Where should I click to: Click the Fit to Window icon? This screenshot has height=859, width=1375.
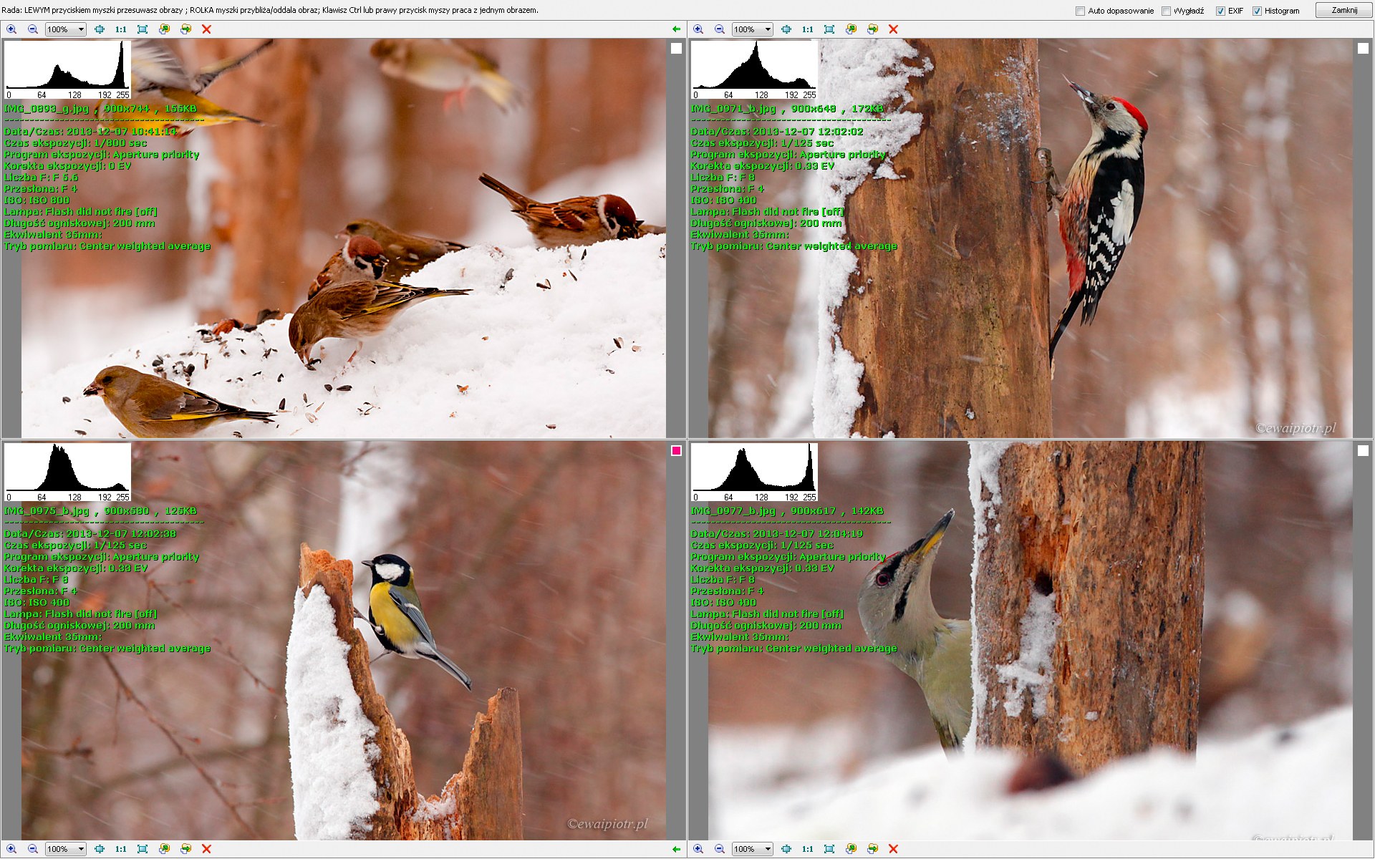pyautogui.click(x=100, y=29)
